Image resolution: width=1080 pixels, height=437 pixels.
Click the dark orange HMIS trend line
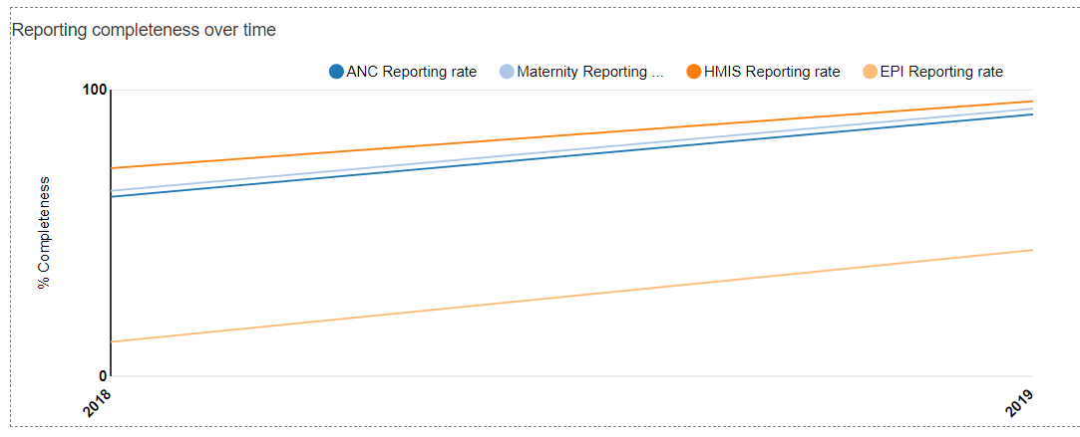[571, 134]
